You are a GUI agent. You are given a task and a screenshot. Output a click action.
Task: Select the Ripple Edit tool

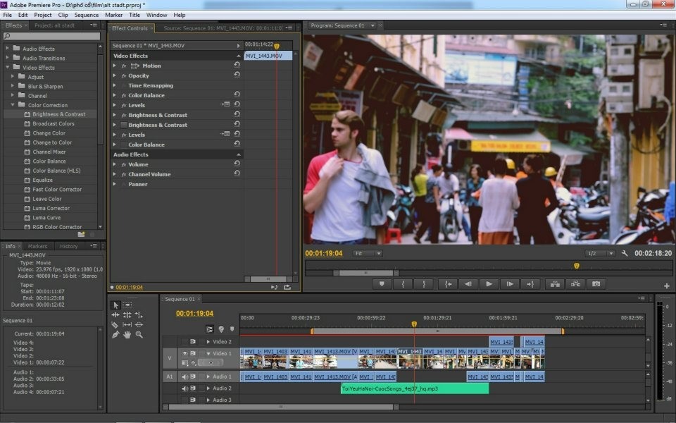(x=115, y=315)
